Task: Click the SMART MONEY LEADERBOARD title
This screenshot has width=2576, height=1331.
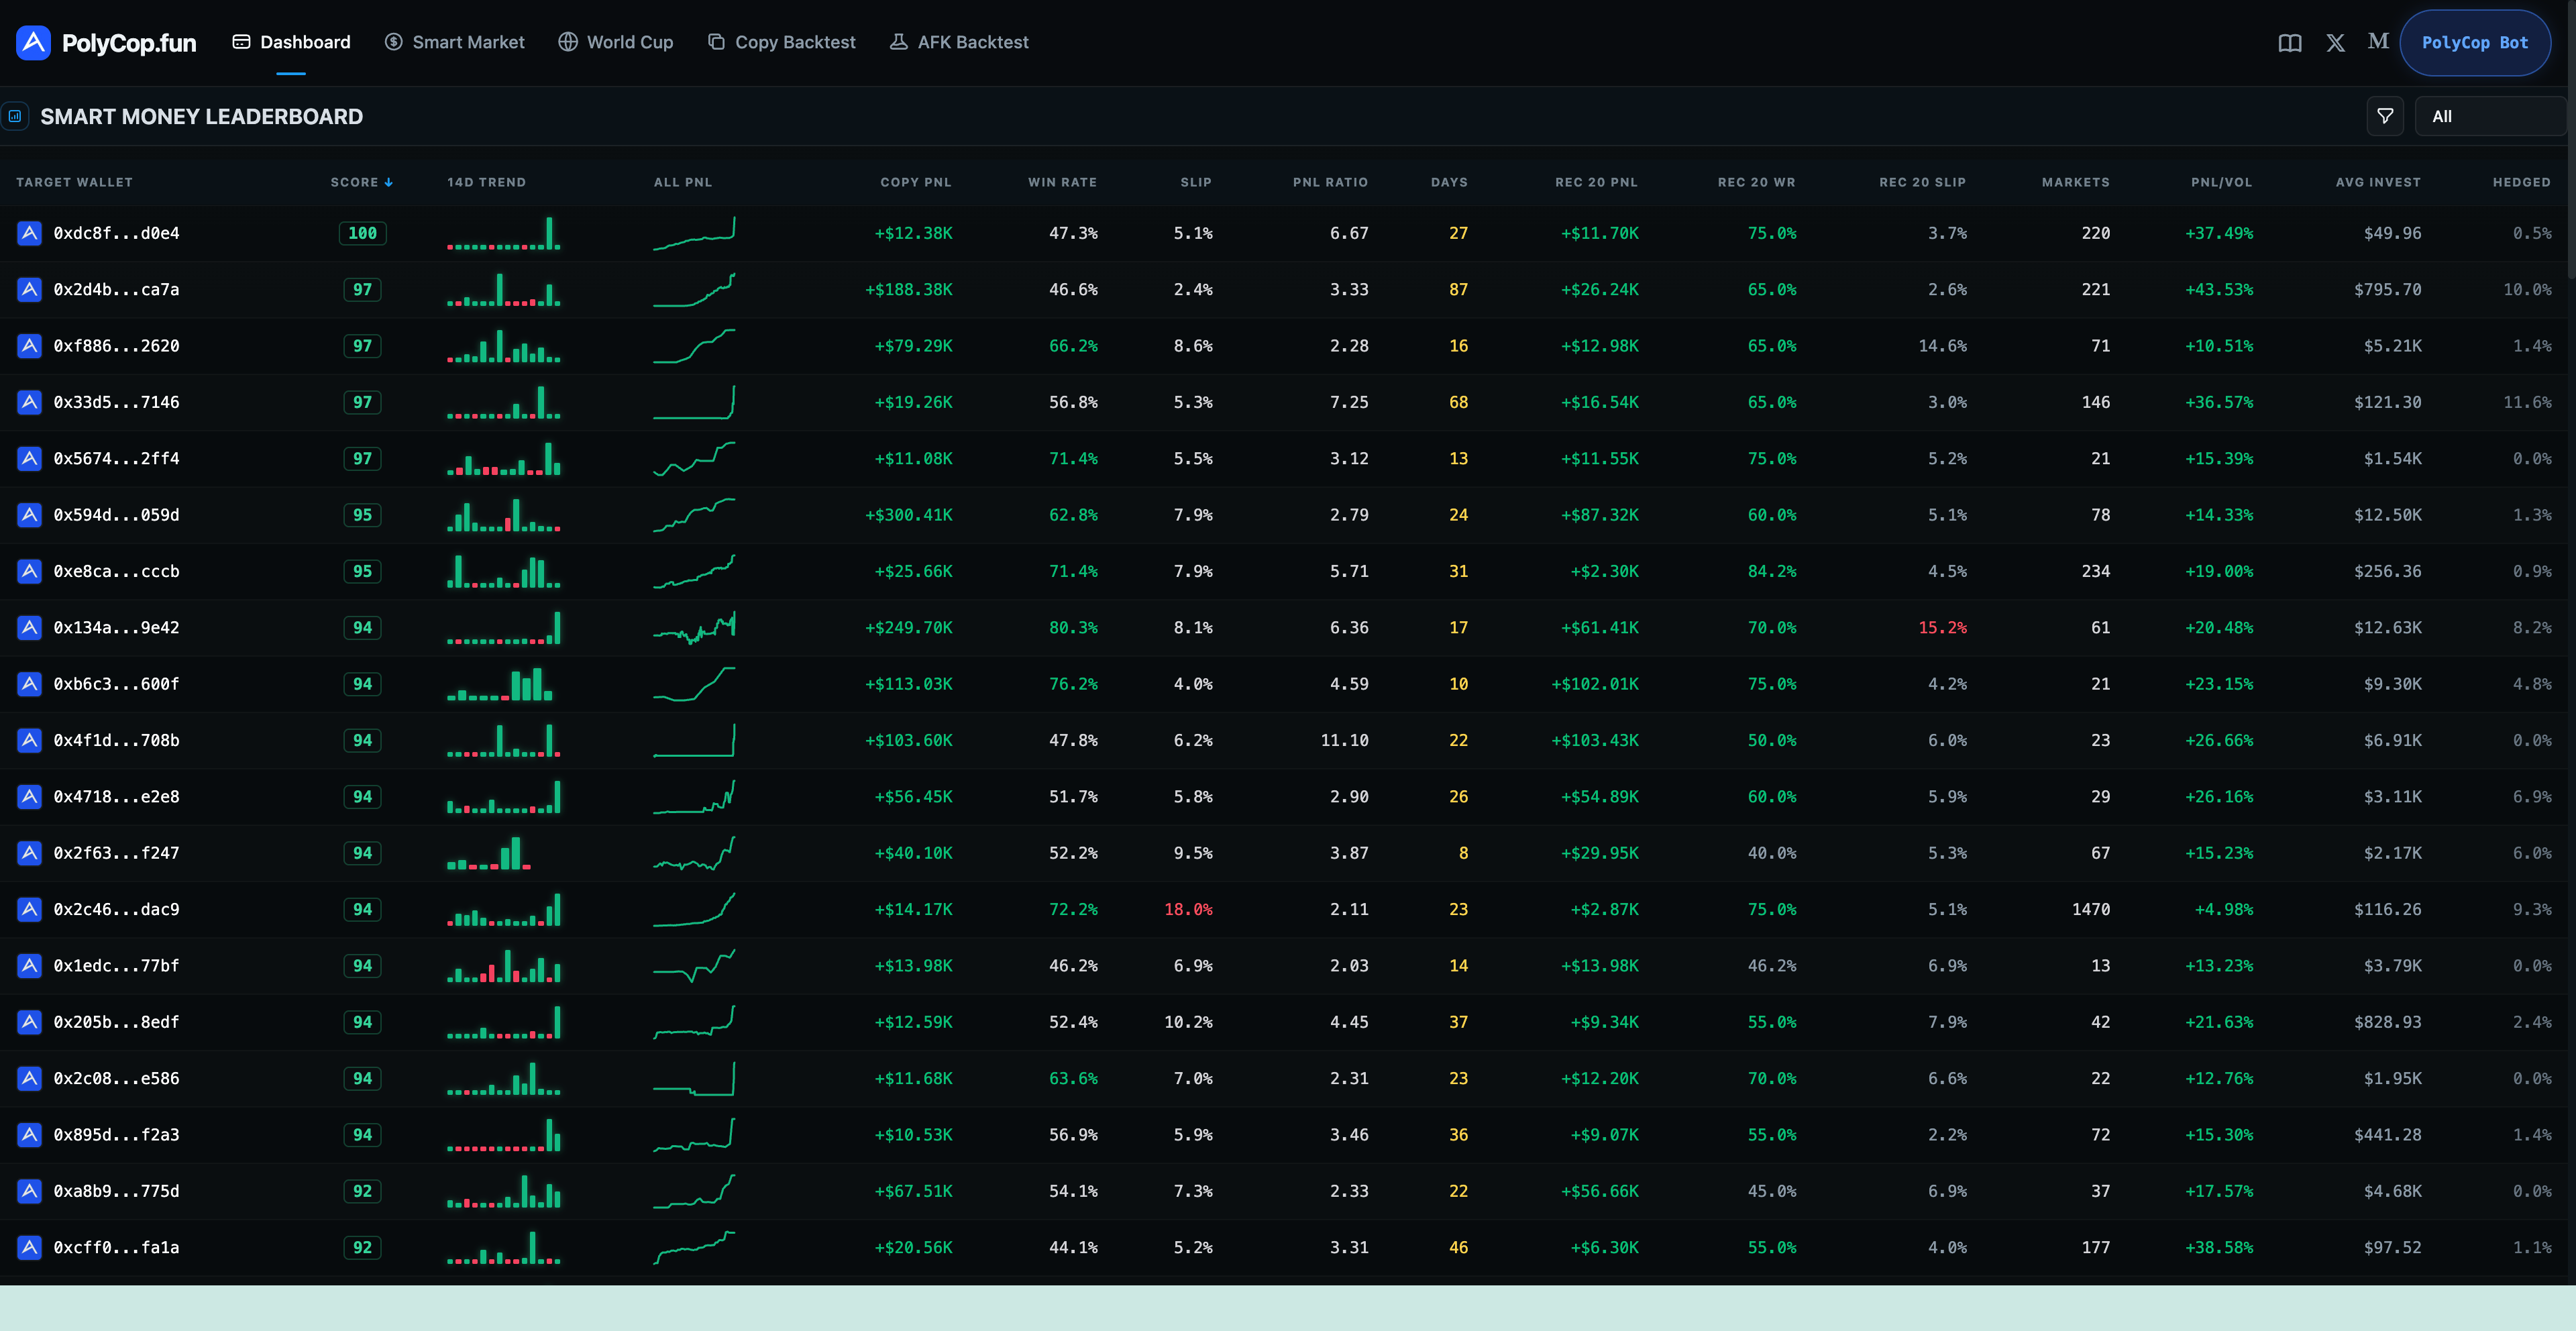Action: [201, 116]
